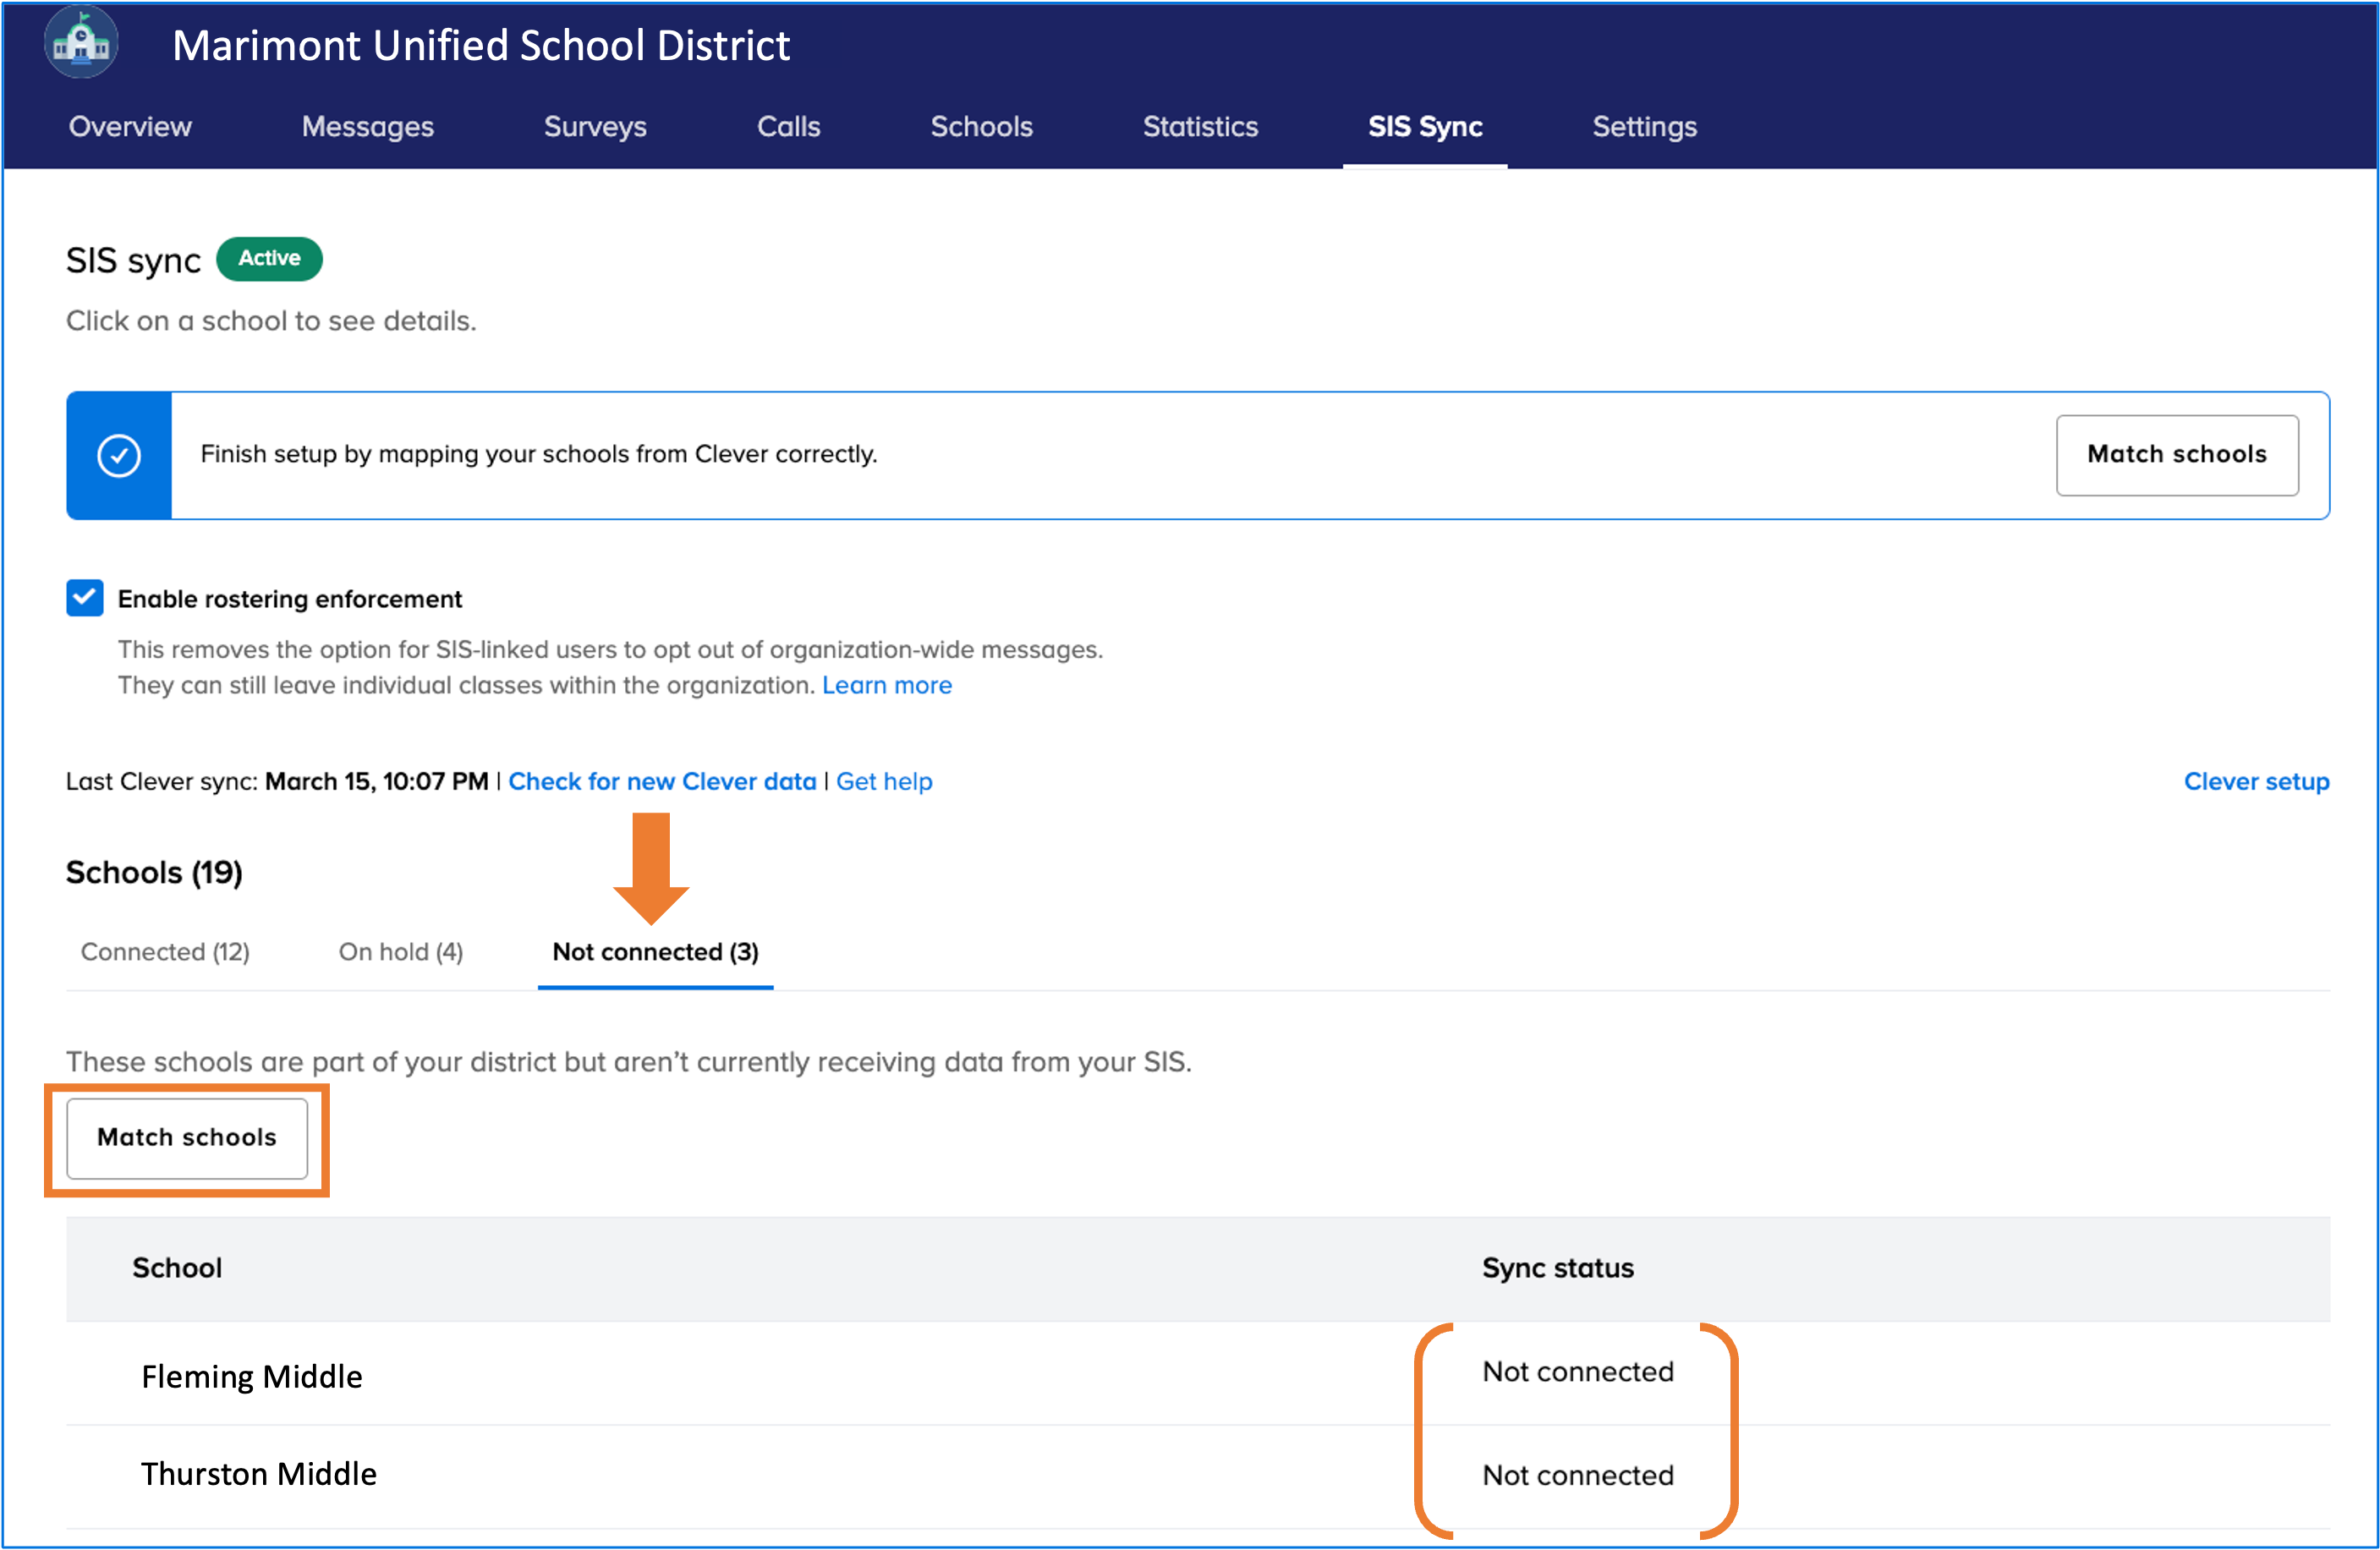Click Match schools button above table
The image size is (2380, 1550).
tap(187, 1137)
